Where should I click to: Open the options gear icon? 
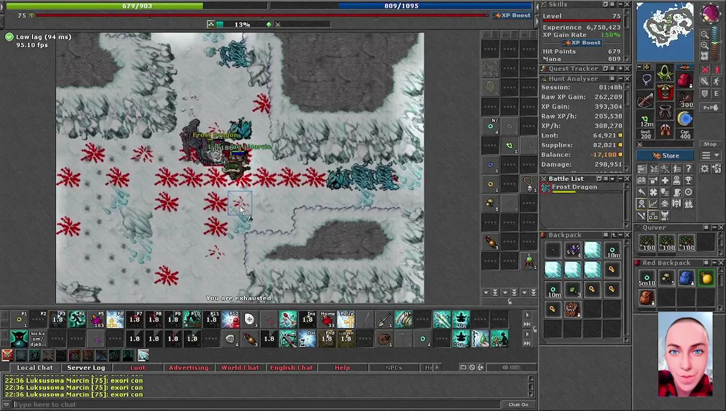pos(705,169)
